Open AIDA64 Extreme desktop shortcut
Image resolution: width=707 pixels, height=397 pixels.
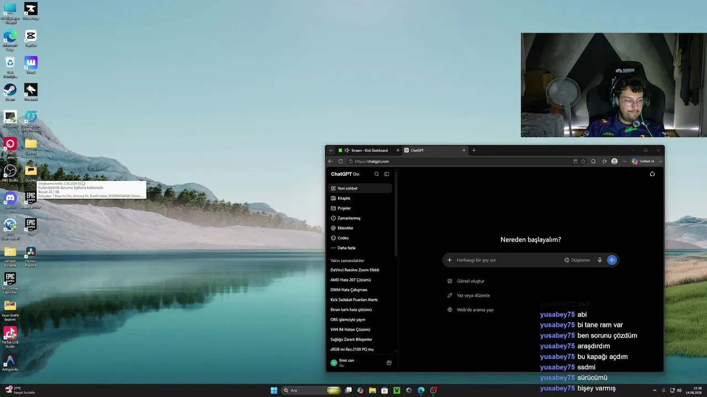point(10,256)
